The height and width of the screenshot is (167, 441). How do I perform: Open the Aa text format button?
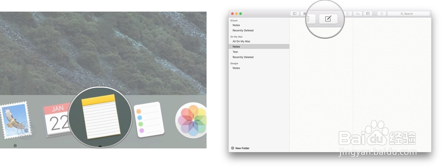(x=358, y=14)
